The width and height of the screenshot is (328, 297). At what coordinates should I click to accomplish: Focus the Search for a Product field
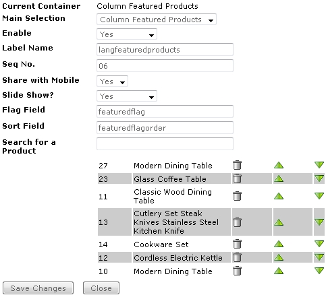[x=165, y=143]
